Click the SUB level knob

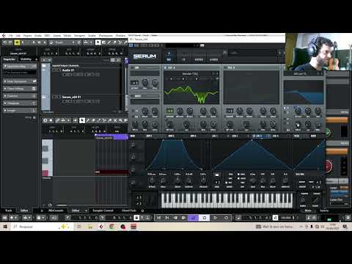click(x=155, y=83)
